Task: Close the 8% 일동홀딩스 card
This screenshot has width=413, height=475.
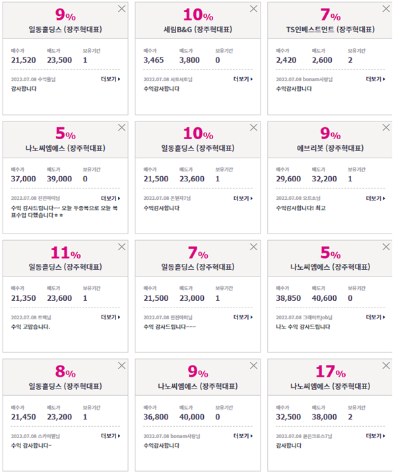Action: [x=121, y=365]
